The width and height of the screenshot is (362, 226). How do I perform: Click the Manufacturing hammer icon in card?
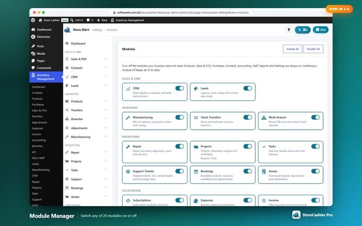tap(128, 118)
